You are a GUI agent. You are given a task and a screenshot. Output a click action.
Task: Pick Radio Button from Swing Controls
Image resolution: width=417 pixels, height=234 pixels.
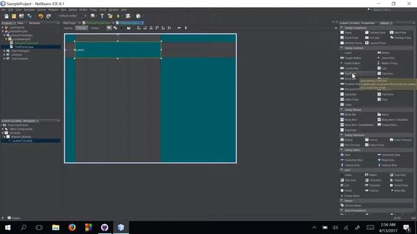click(x=351, y=64)
